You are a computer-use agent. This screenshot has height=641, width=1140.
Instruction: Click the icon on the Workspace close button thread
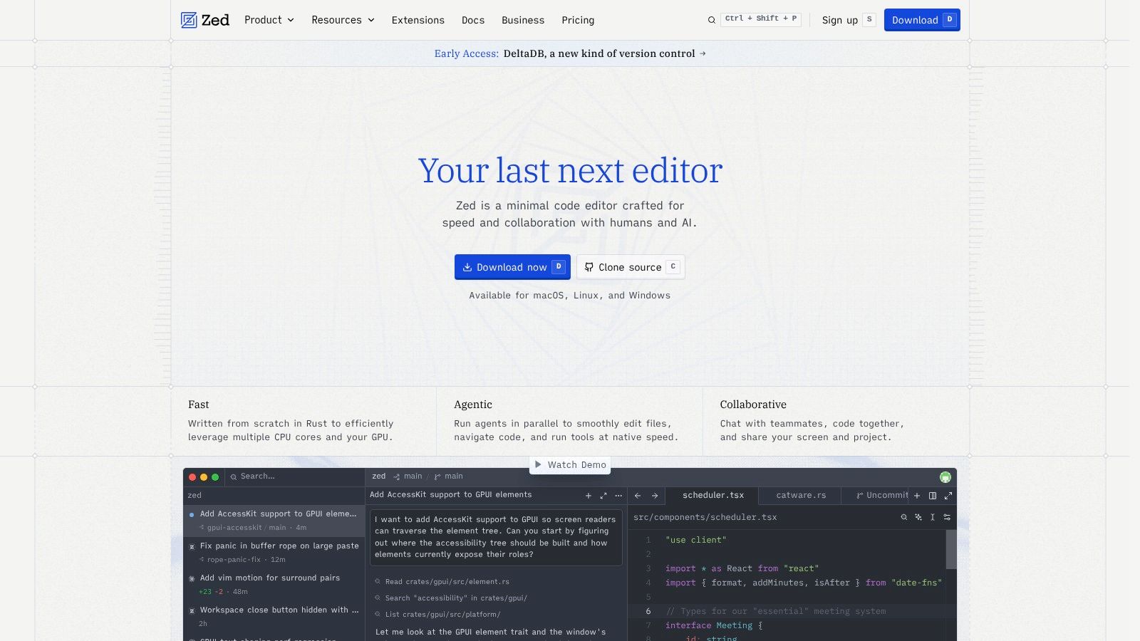(192, 610)
